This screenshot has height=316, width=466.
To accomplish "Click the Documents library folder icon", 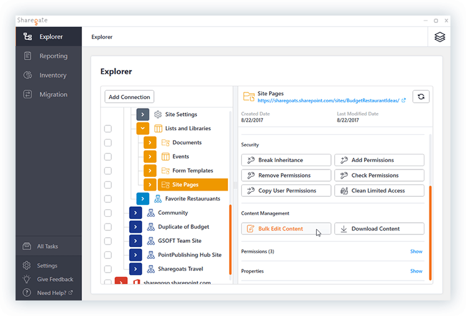I will (x=165, y=143).
